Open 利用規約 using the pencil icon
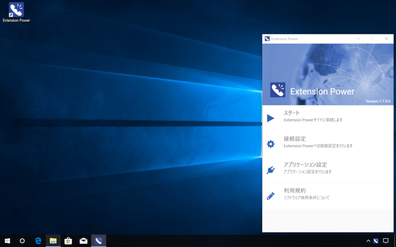The width and height of the screenshot is (396, 247). click(x=270, y=195)
